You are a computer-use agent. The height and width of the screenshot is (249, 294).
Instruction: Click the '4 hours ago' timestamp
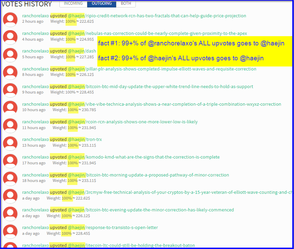(x=33, y=39)
